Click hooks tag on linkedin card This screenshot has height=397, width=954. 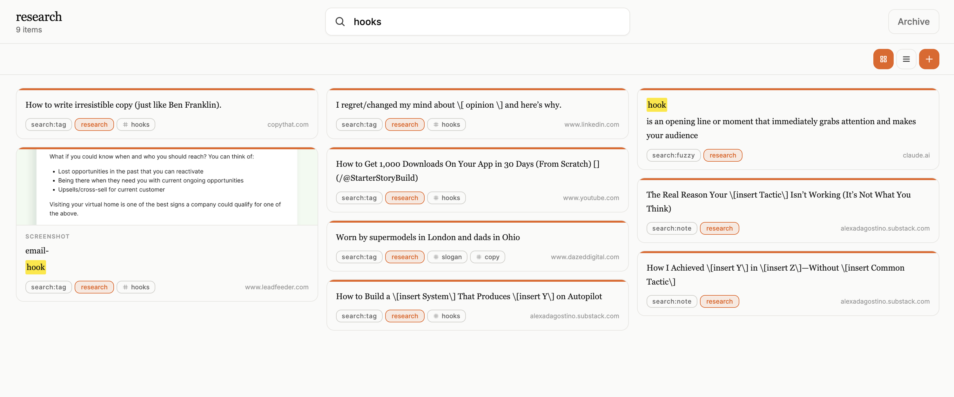click(446, 124)
